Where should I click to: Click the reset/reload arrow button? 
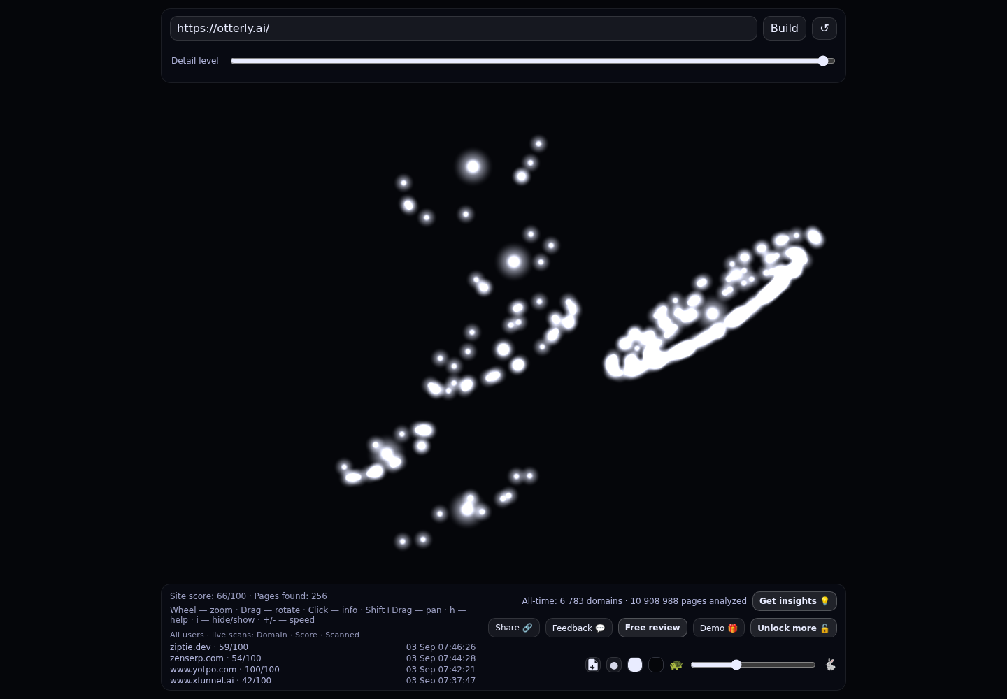(824, 28)
